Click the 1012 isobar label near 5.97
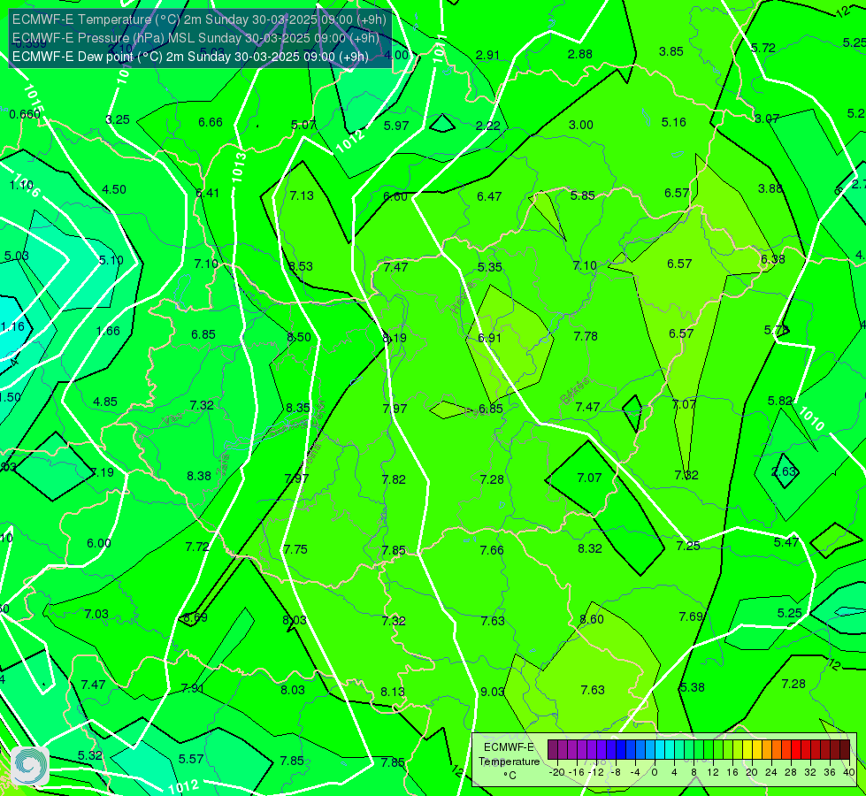This screenshot has height=796, width=866. (x=350, y=142)
